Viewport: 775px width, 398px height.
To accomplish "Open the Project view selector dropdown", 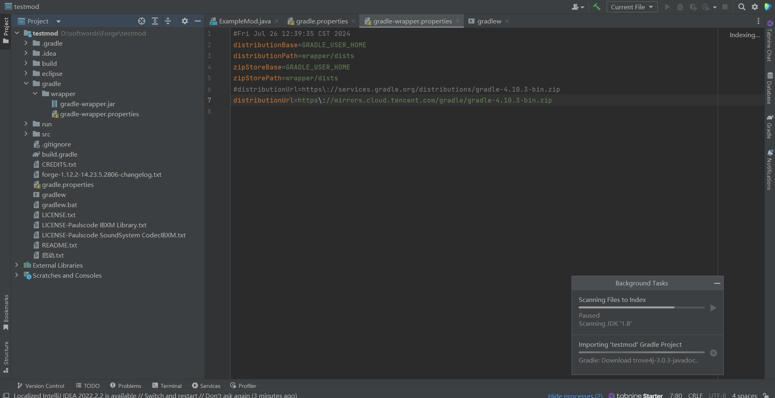I will coord(39,21).
